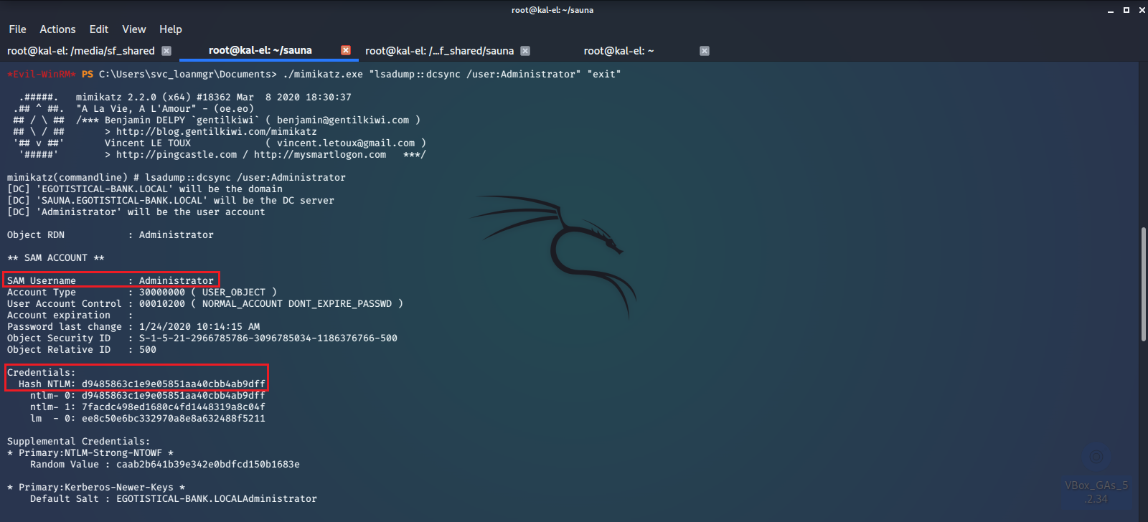Click the blog.gentilkiwi.com/mimikatz URL
This screenshot has width=1148, height=522.
coord(217,131)
